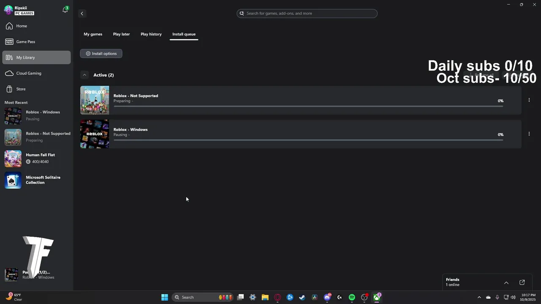541x304 pixels.
Task: Switch to the Play history tab
Action: coord(151,34)
